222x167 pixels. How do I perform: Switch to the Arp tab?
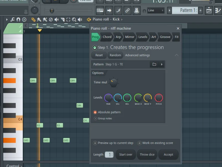(x=118, y=37)
